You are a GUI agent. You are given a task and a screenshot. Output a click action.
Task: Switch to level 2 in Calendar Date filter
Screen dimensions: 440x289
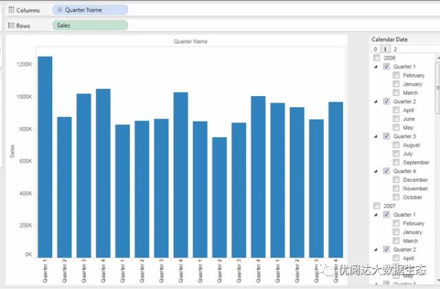coord(395,49)
